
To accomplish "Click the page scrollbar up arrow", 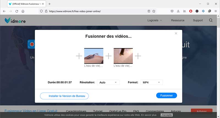I will pyautogui.click(x=218, y=16).
